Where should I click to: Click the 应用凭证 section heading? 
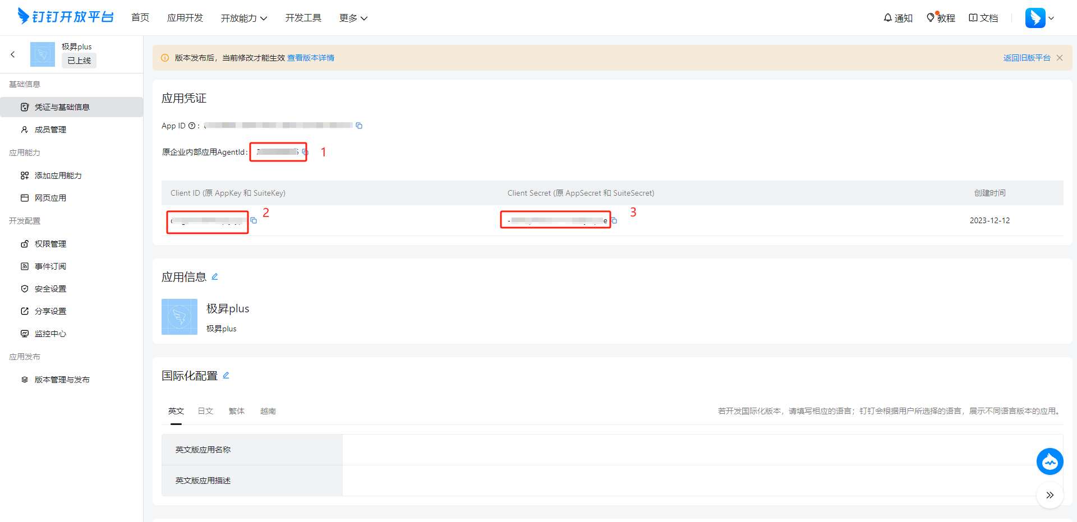[x=184, y=98]
